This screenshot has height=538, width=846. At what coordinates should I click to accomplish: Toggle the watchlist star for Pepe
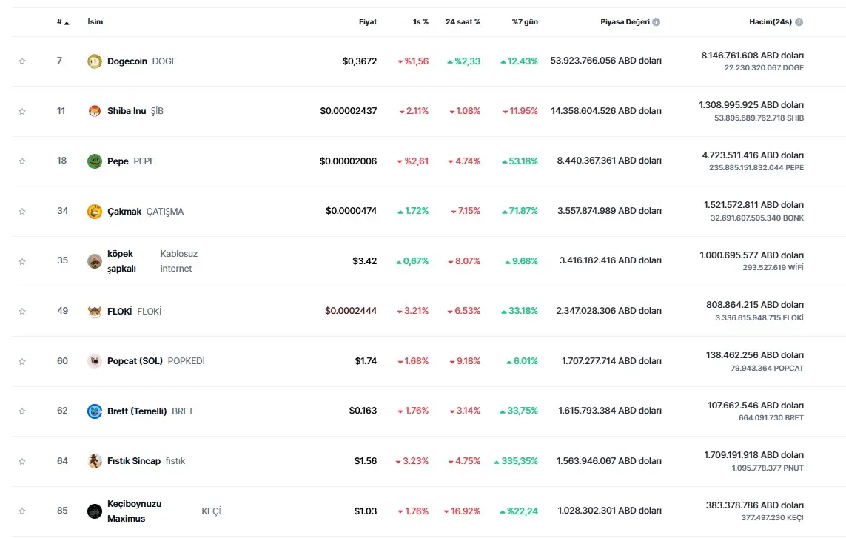[x=22, y=161]
